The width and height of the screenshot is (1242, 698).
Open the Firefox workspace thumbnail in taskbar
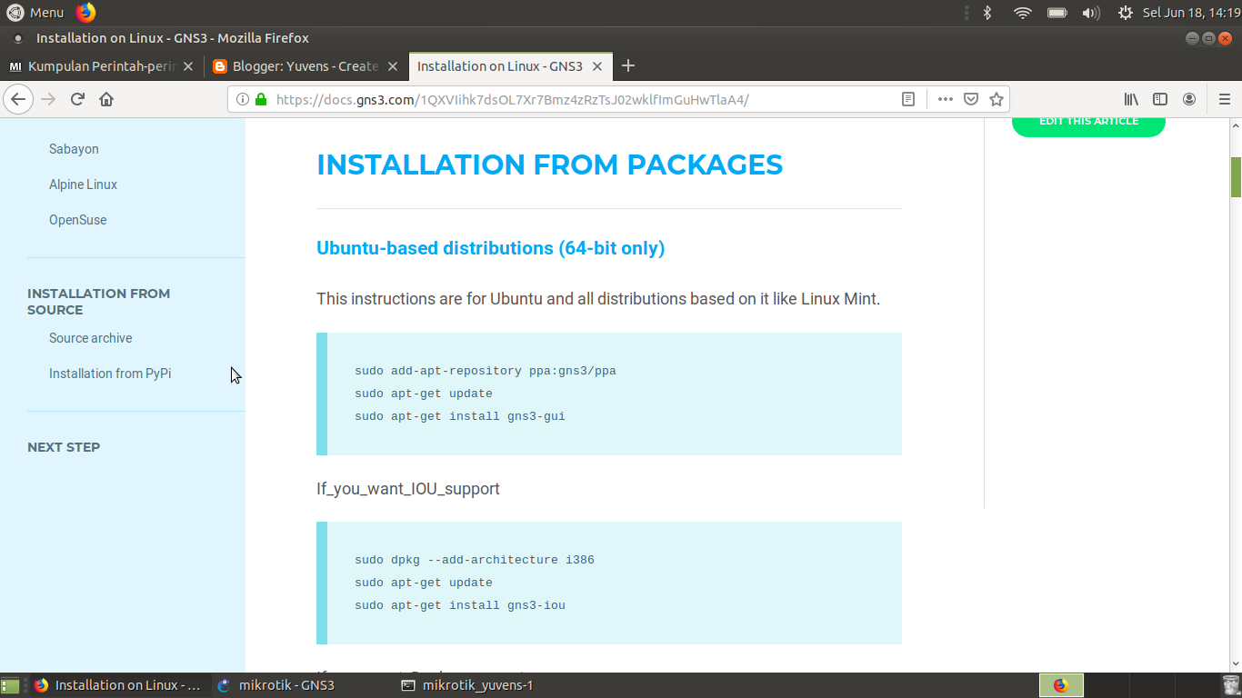click(x=1061, y=685)
